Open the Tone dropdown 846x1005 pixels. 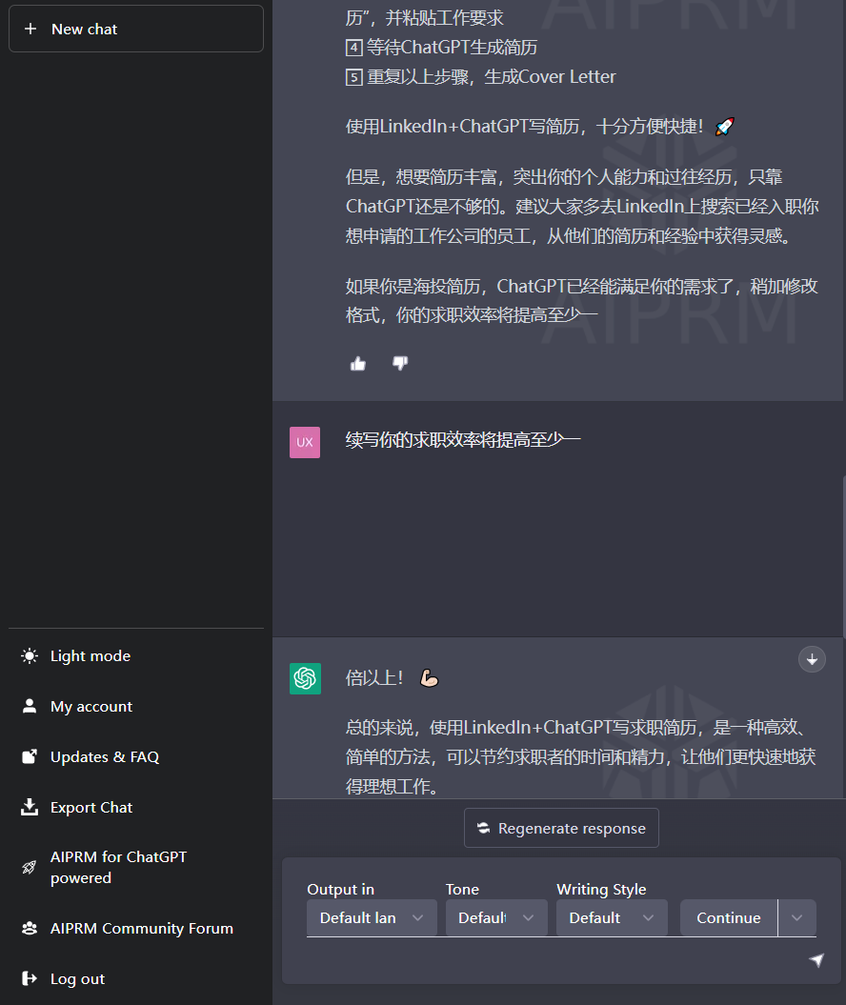495,917
